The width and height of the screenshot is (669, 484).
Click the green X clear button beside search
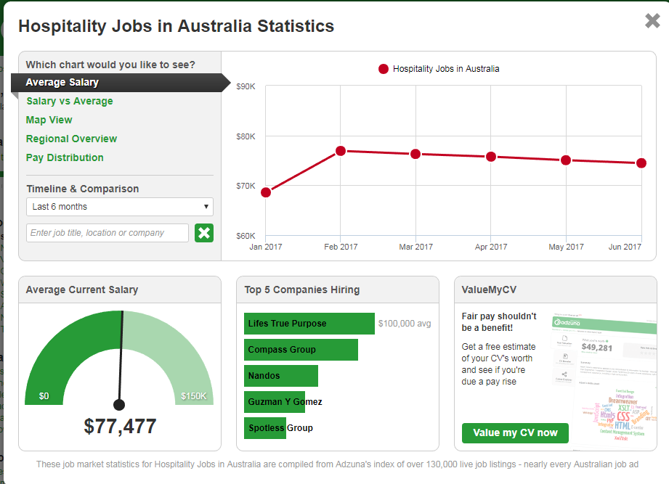[204, 233]
